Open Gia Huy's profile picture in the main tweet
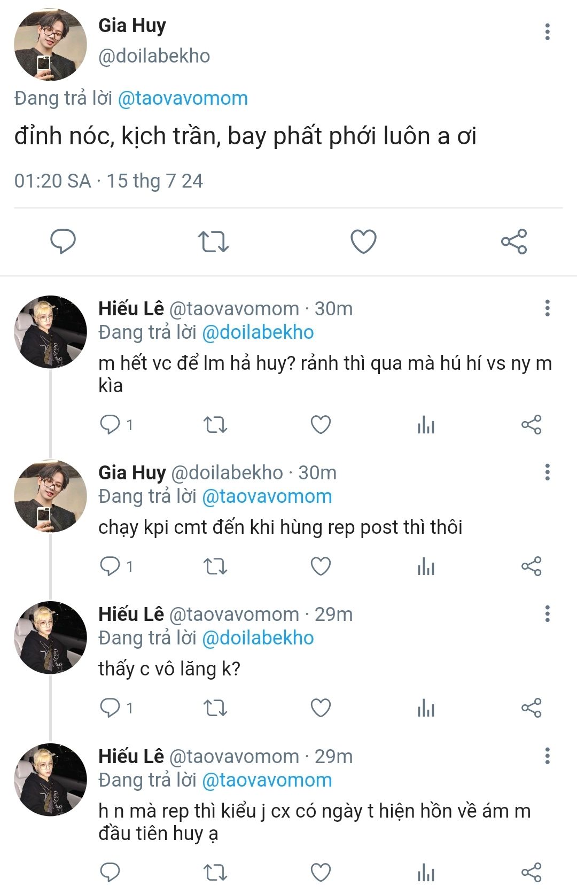This screenshot has height=894, width=577. pyautogui.click(x=50, y=44)
